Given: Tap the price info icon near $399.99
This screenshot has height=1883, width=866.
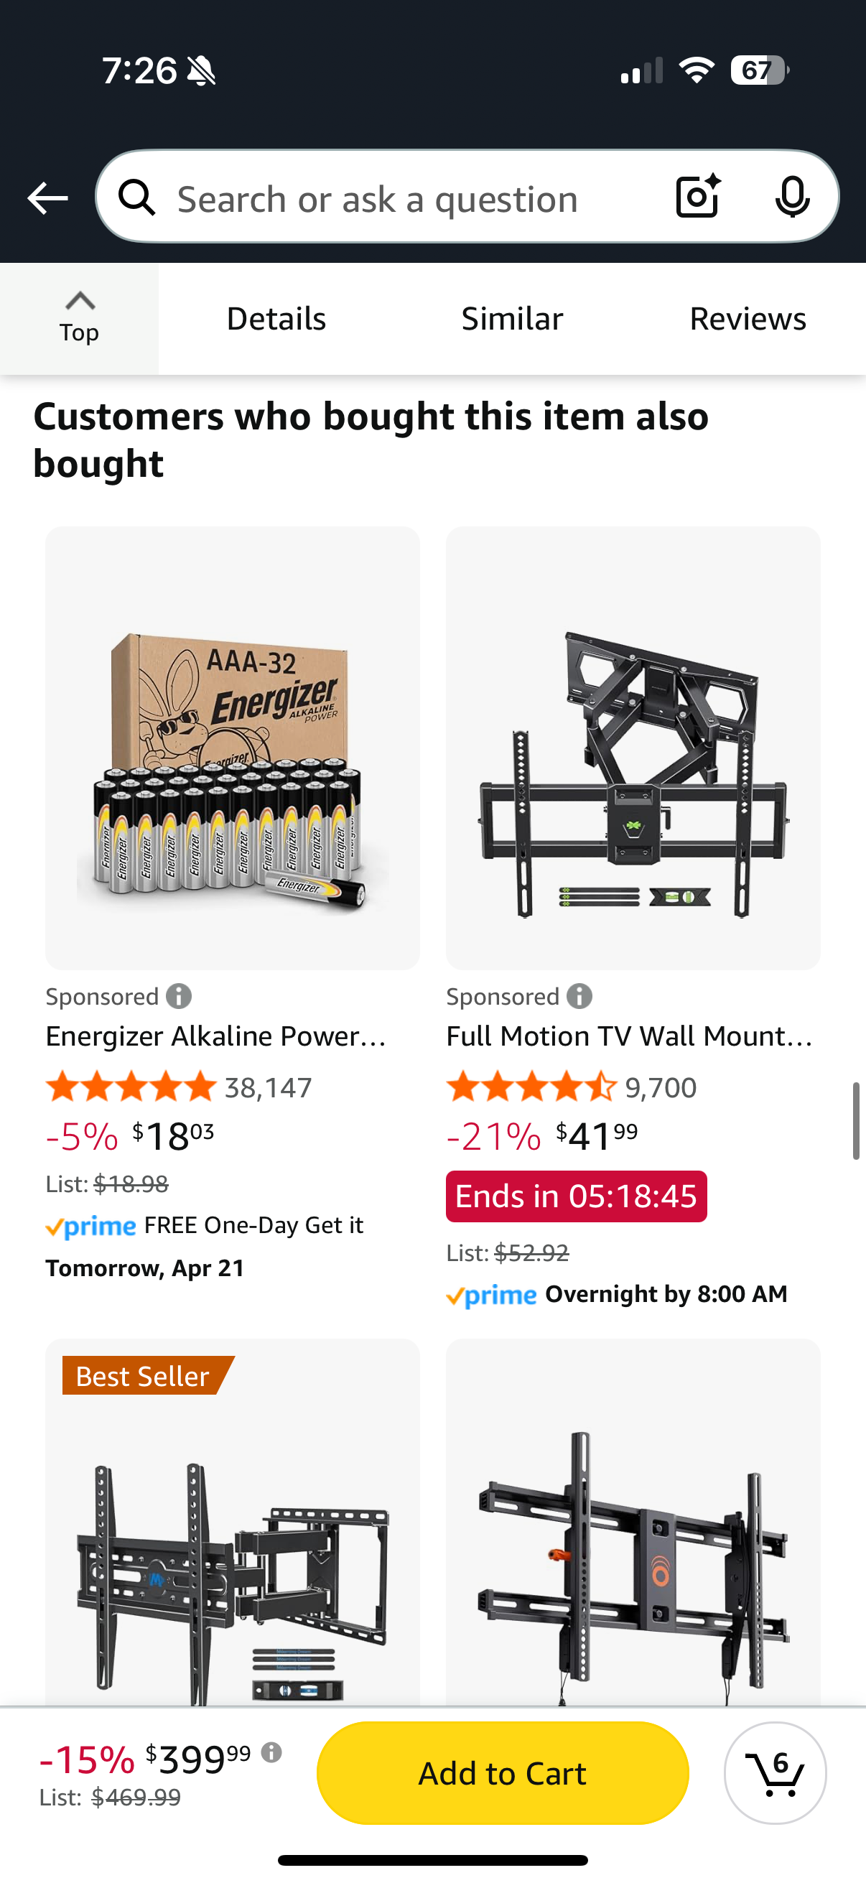Looking at the screenshot, I should click(x=272, y=1752).
